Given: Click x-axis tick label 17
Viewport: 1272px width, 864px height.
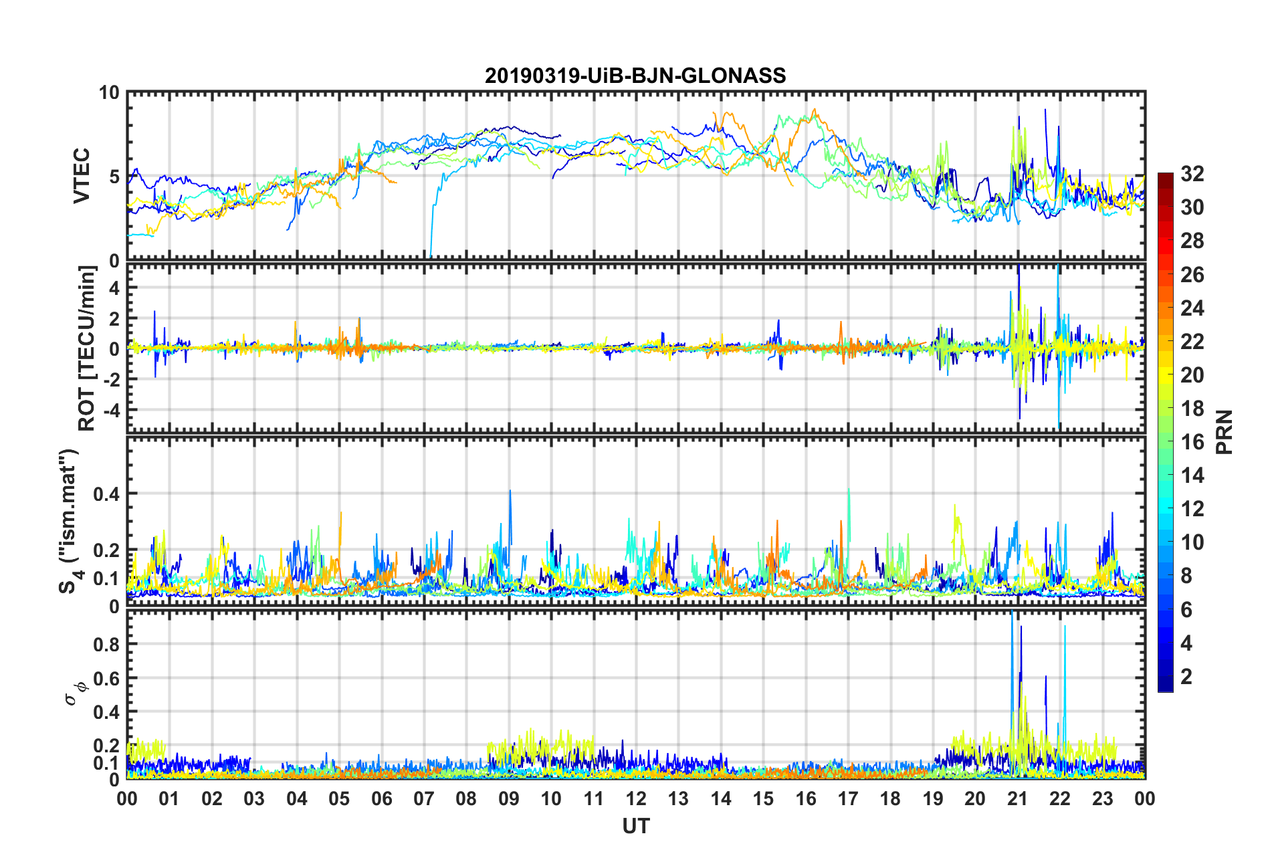Looking at the screenshot, I should (848, 798).
